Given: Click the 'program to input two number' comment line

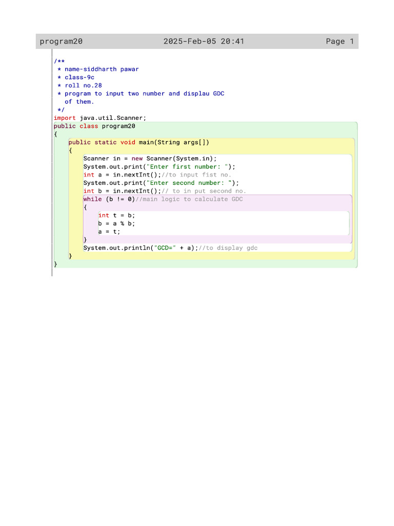Looking at the screenshot, I should (144, 93).
